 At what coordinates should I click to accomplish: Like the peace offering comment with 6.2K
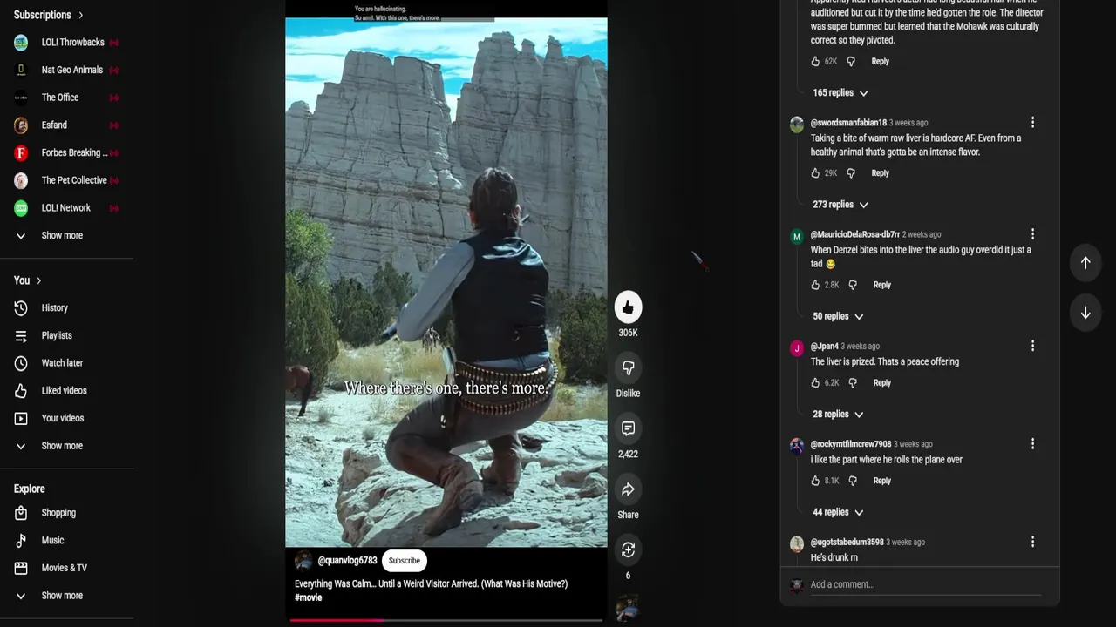(815, 382)
